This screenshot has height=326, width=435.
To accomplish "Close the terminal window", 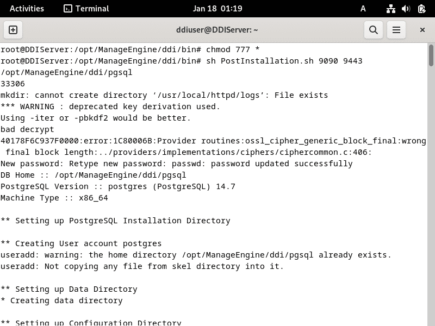I will click(x=422, y=30).
